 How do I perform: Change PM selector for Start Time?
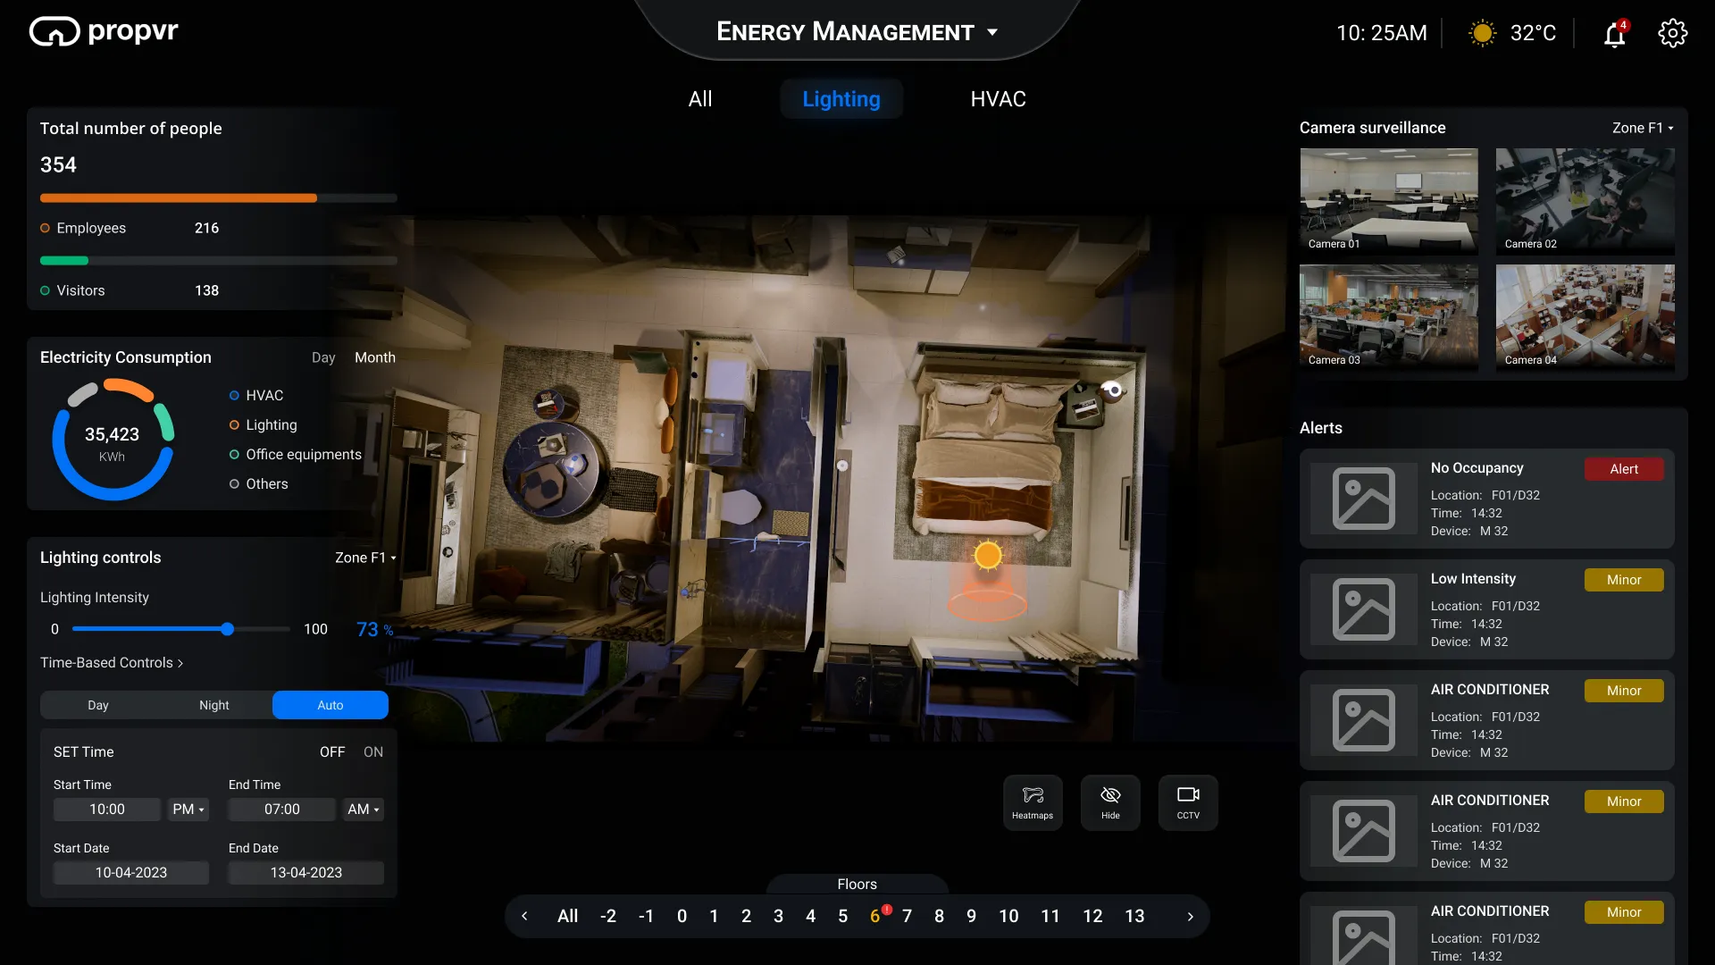pyautogui.click(x=188, y=809)
